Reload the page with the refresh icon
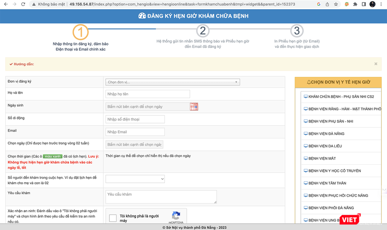 click(23, 4)
